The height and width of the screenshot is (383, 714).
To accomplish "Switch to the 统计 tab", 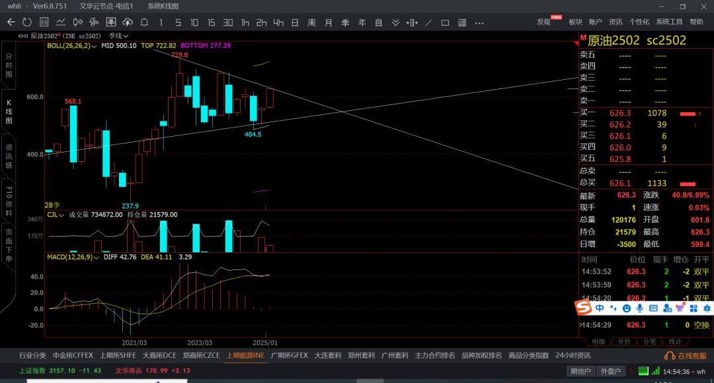I will tap(675, 341).
